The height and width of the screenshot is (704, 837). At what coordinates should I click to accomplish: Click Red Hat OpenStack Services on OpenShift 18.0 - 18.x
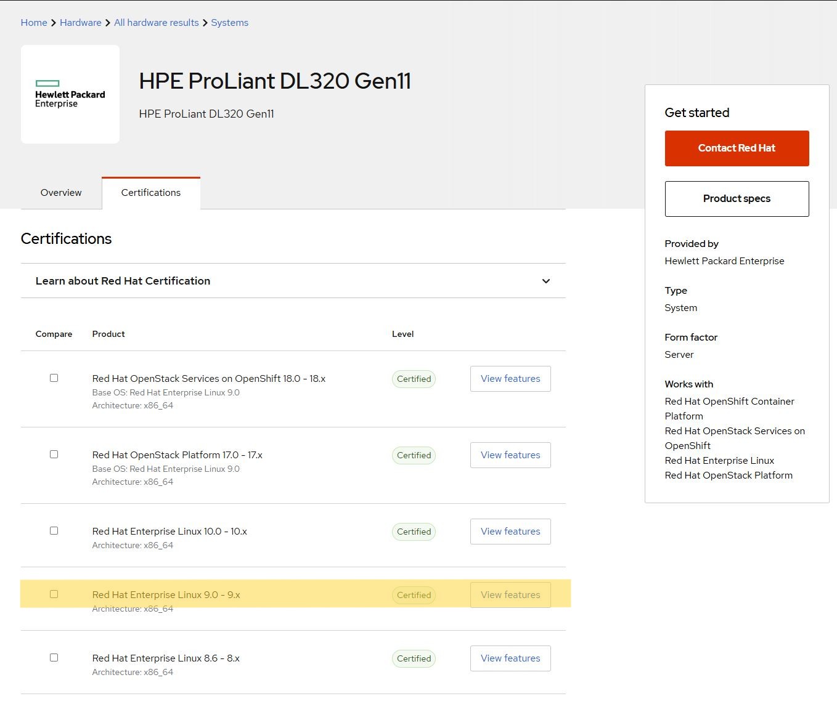[x=209, y=379]
